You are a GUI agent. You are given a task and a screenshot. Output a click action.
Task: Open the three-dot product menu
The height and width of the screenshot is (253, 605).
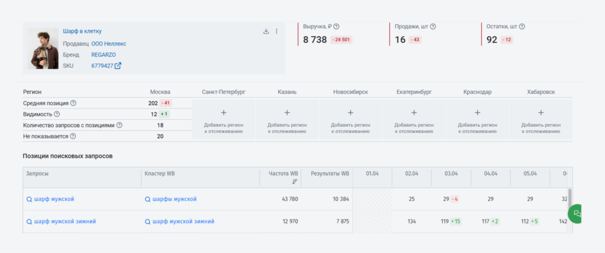click(x=277, y=31)
